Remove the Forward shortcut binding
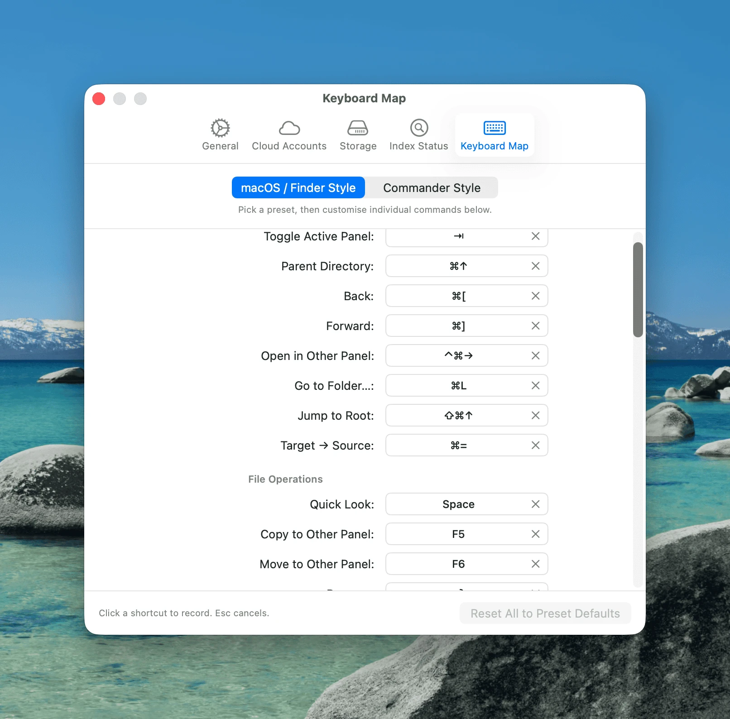 point(535,326)
